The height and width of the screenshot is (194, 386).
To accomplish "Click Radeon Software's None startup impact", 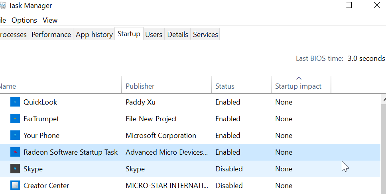I will tap(284, 152).
